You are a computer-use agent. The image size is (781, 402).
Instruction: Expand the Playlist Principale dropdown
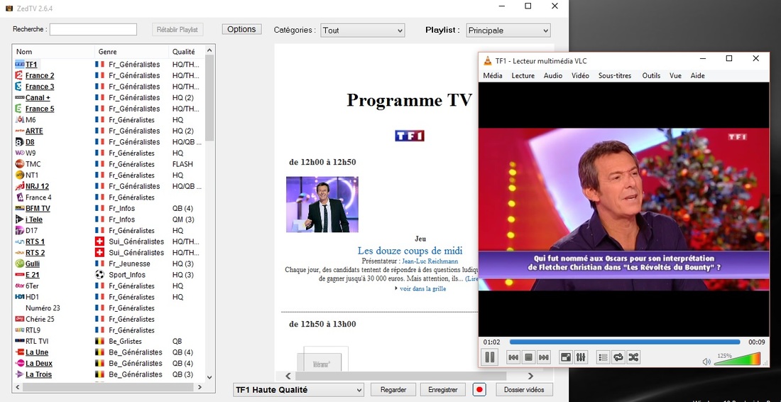(x=508, y=31)
